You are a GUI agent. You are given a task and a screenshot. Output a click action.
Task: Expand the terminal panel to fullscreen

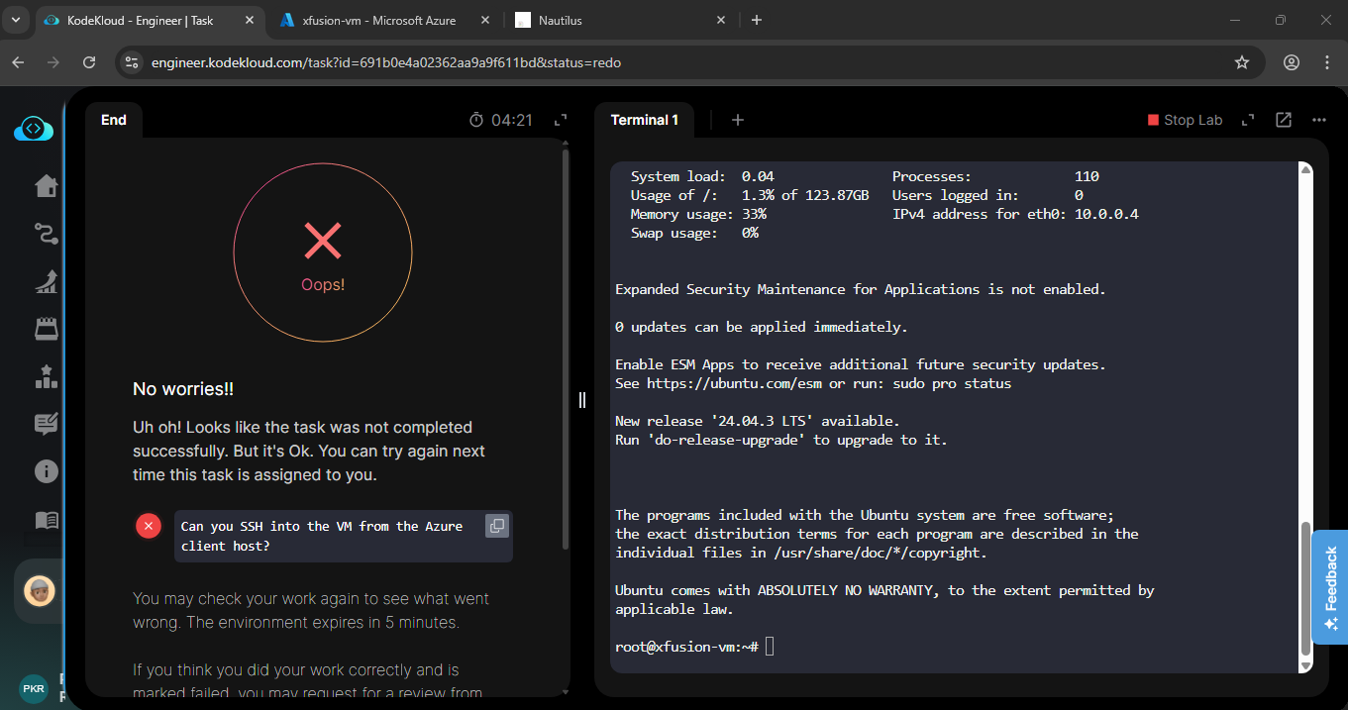tap(1248, 120)
